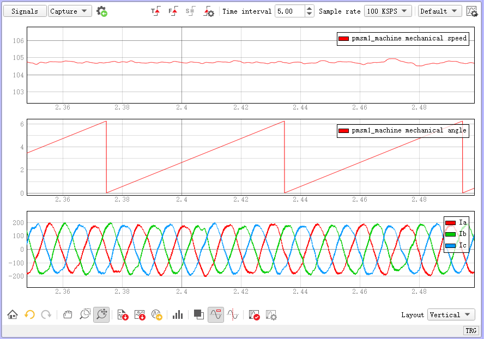The image size is (484, 339).
Task: Click the home reset view icon
Action: pos(13,314)
